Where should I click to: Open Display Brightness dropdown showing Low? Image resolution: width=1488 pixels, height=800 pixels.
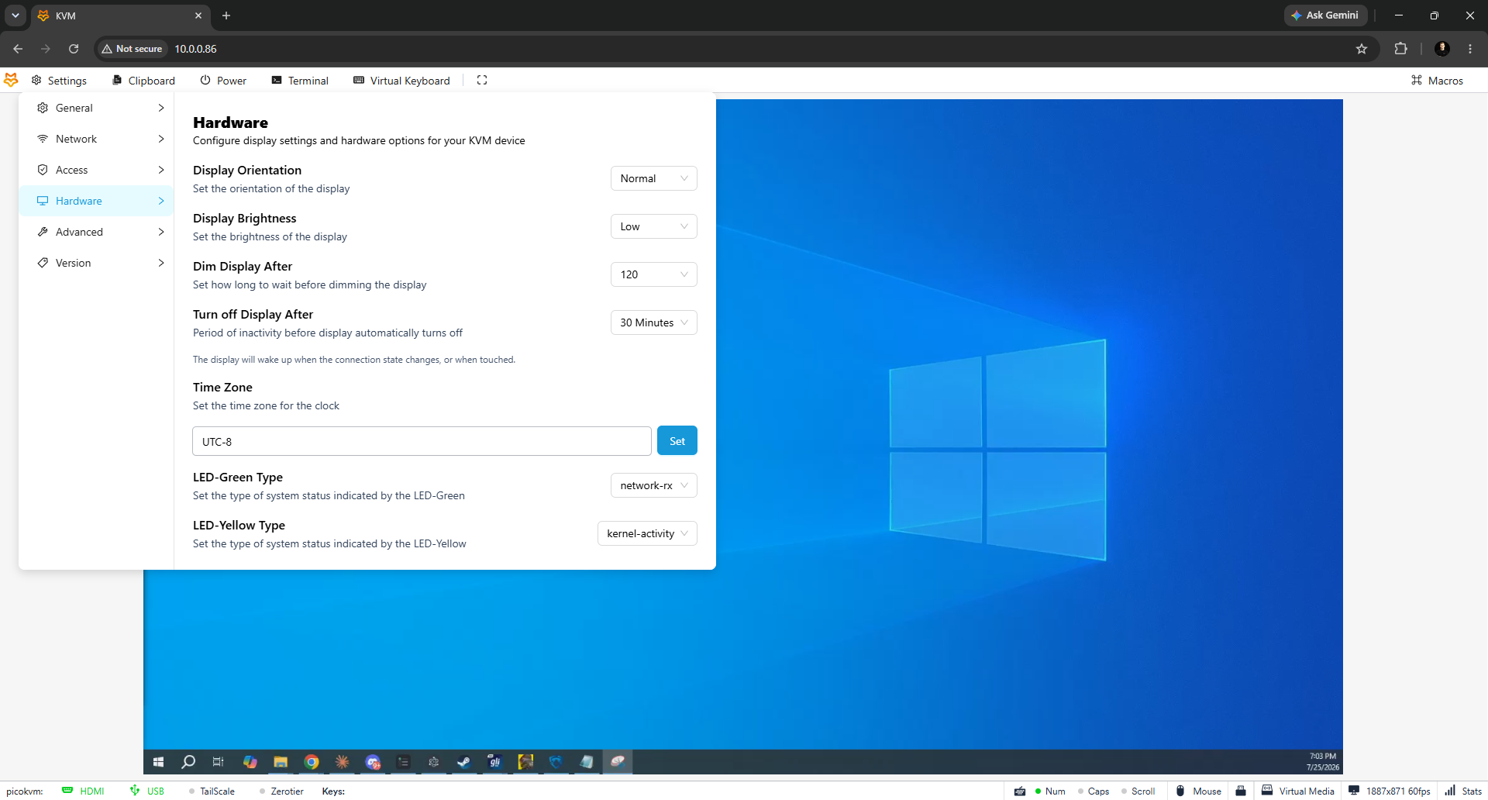coord(653,226)
